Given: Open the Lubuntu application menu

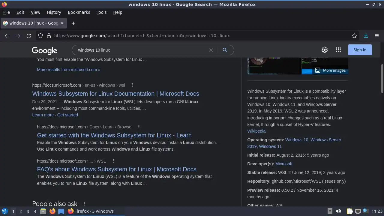Looking at the screenshot, I should [x=4, y=211].
